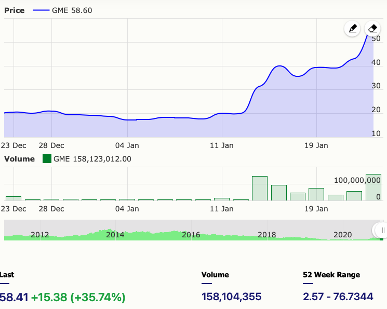Click the blue GME price legend line
This screenshot has width=387, height=309.
[x=41, y=10]
